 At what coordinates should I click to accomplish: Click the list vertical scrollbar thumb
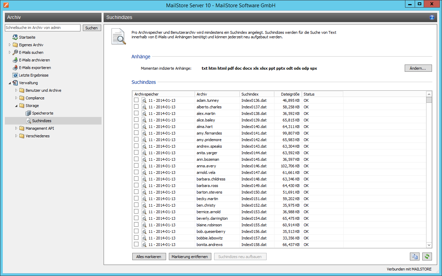pyautogui.click(x=429, y=100)
